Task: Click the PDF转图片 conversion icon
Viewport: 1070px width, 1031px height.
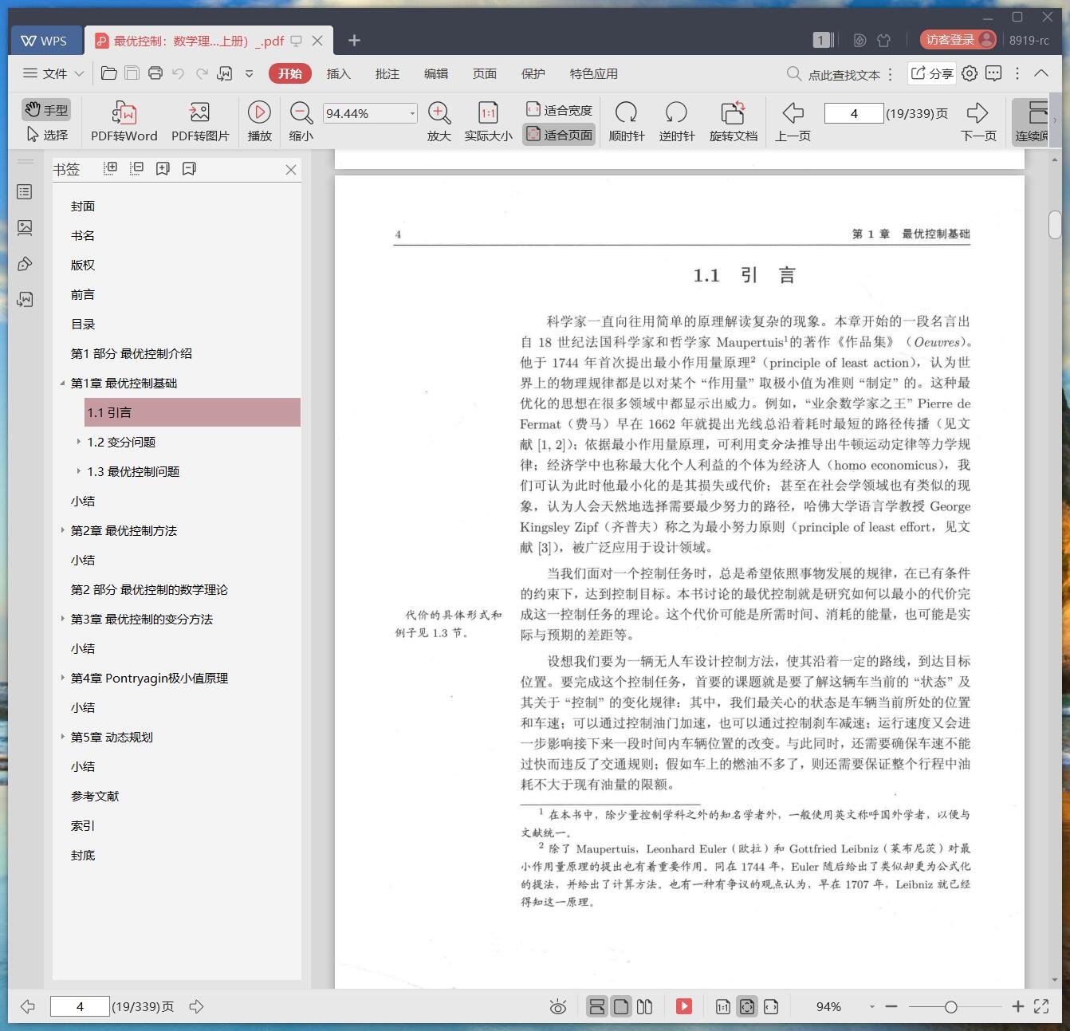Action: coord(199,112)
